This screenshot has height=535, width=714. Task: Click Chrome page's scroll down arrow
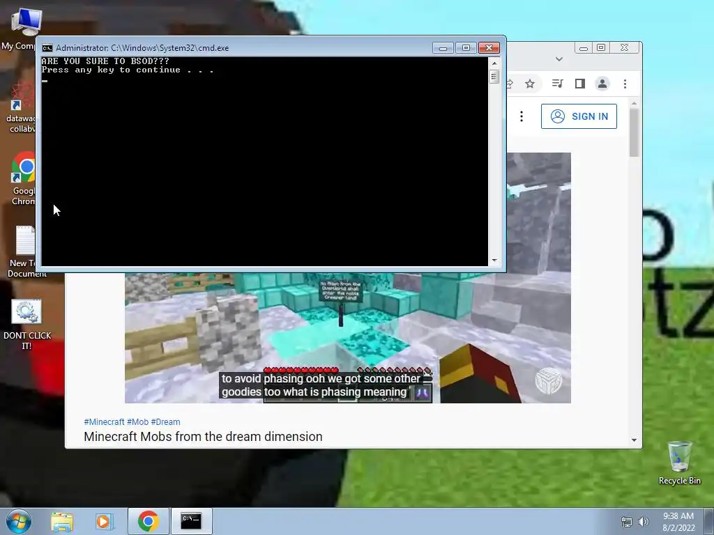(x=634, y=440)
